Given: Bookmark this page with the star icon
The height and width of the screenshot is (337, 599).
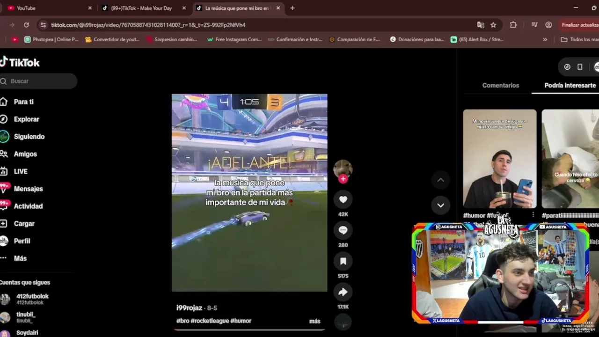Looking at the screenshot, I should (493, 25).
